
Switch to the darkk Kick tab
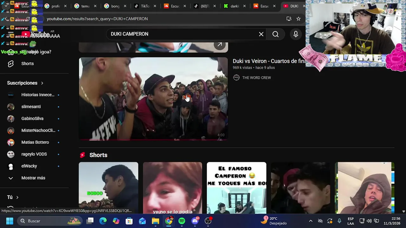point(234,6)
